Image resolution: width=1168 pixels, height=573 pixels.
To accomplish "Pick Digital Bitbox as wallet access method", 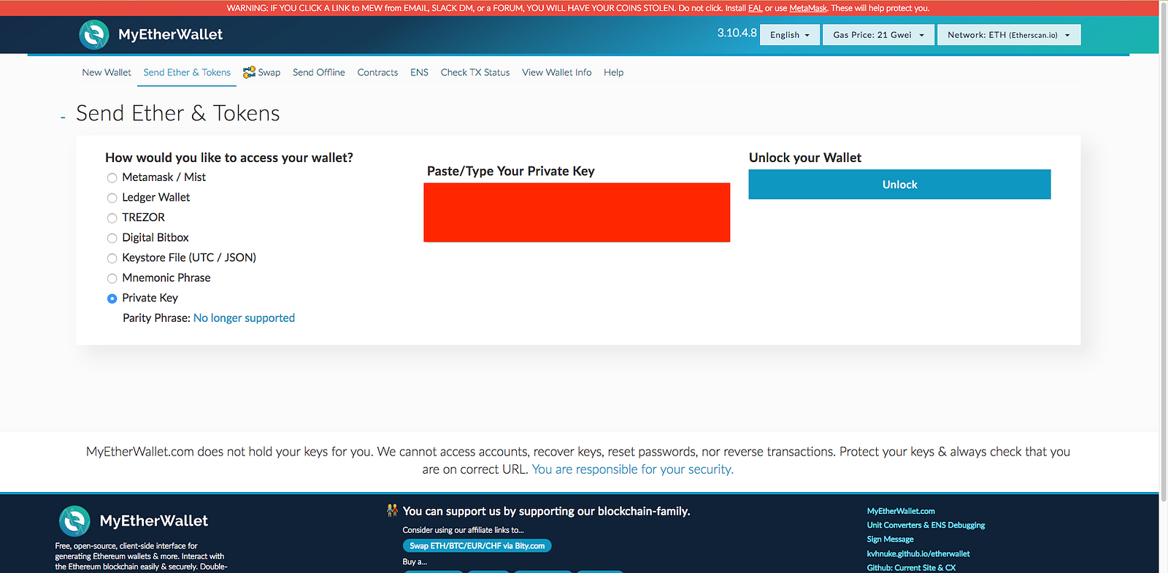I will (112, 238).
